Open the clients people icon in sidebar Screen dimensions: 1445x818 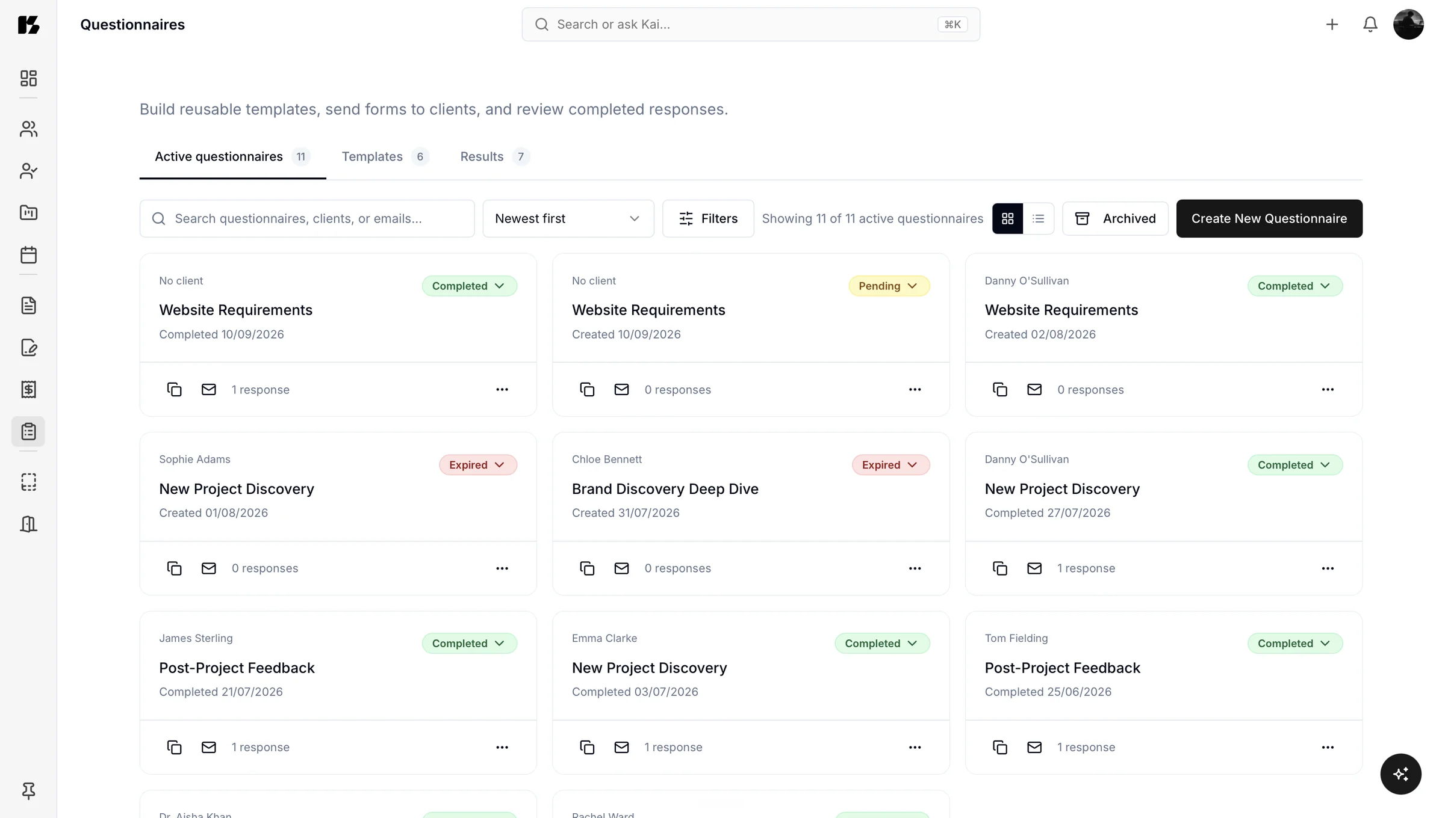coord(28,129)
